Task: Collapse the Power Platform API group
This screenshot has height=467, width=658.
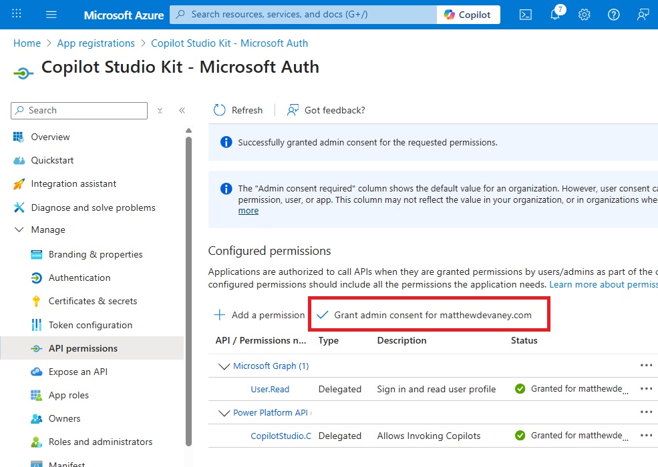Action: point(224,413)
